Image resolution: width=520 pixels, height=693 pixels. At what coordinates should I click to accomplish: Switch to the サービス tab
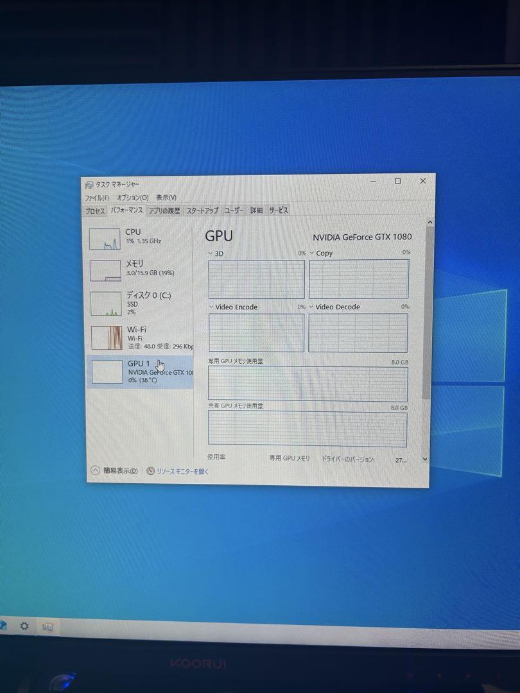pyautogui.click(x=279, y=210)
